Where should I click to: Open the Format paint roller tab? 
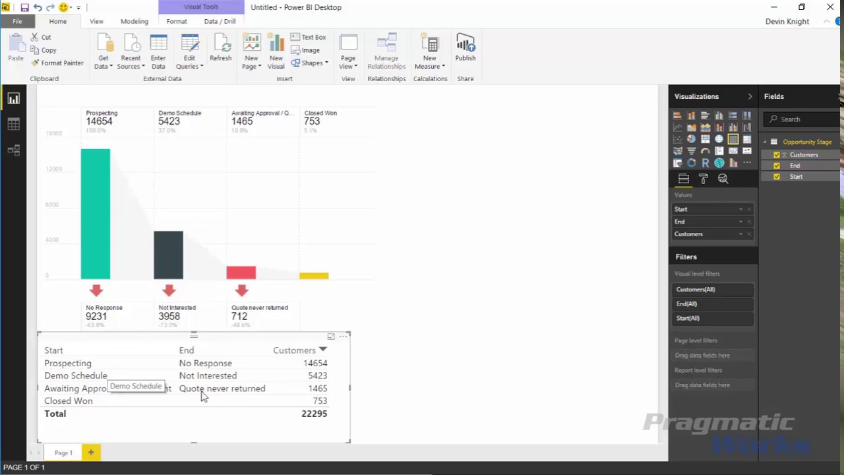703,179
